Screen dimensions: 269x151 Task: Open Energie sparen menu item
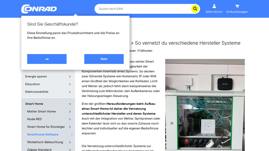tap(36, 76)
